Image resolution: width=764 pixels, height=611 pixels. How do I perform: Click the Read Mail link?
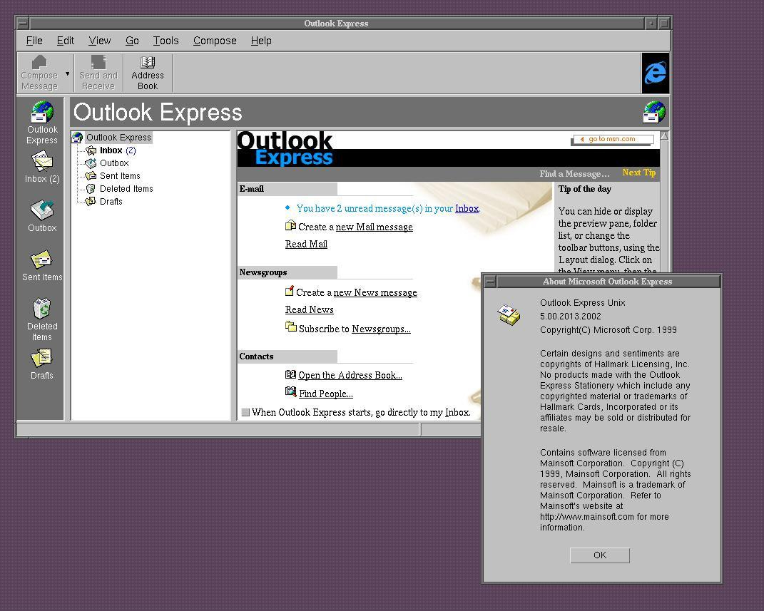(x=306, y=244)
